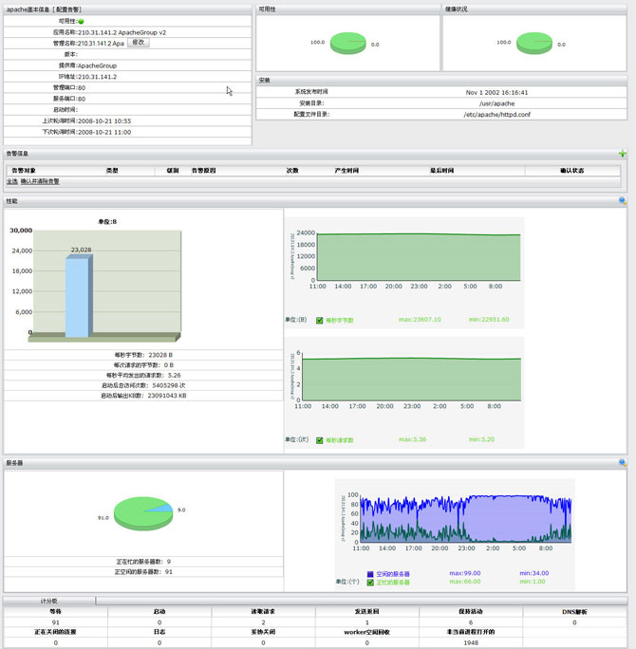636x649 pixels.
Task: Click the 全选 link in alarm table
Action: click(x=12, y=181)
